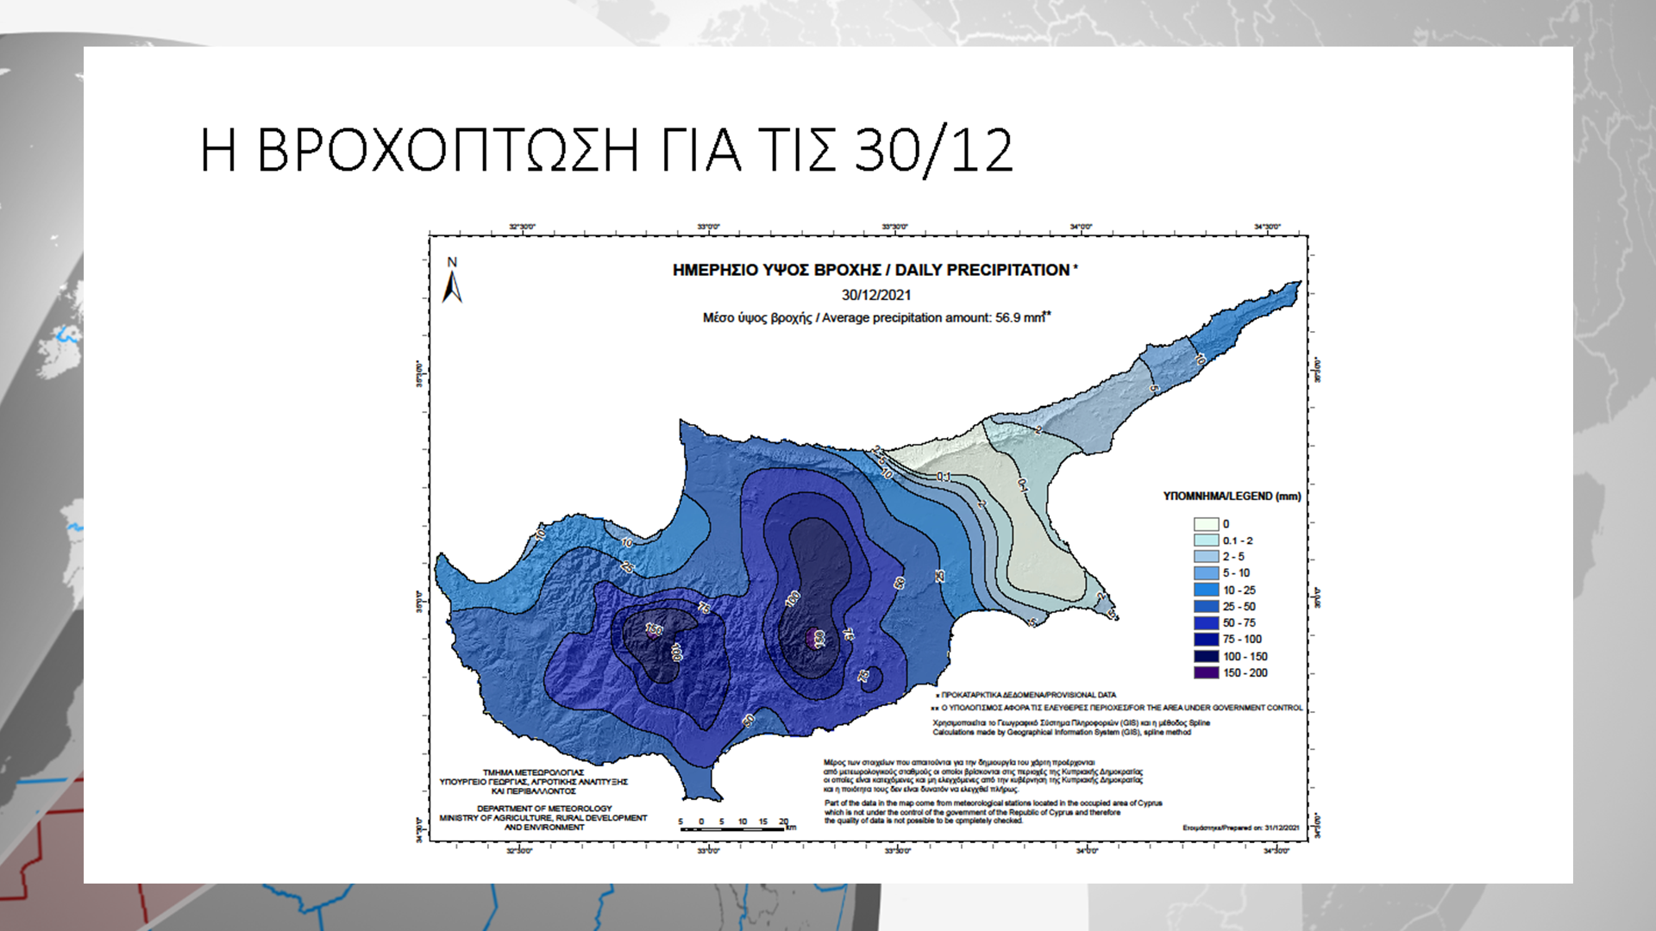Click the 30/12/2021 date label

[x=875, y=295]
